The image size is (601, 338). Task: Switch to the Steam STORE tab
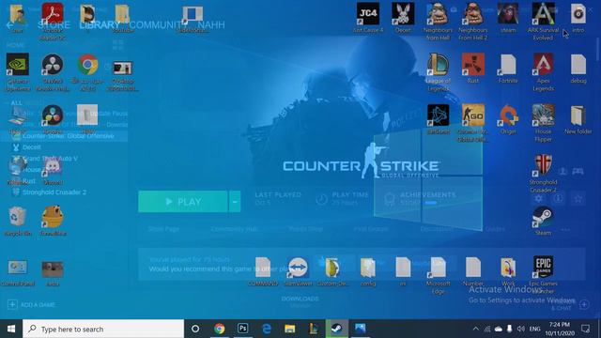coord(54,25)
